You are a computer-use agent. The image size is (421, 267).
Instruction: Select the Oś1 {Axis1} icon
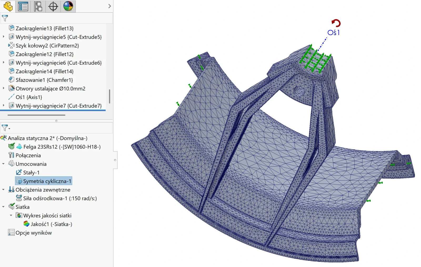11,97
